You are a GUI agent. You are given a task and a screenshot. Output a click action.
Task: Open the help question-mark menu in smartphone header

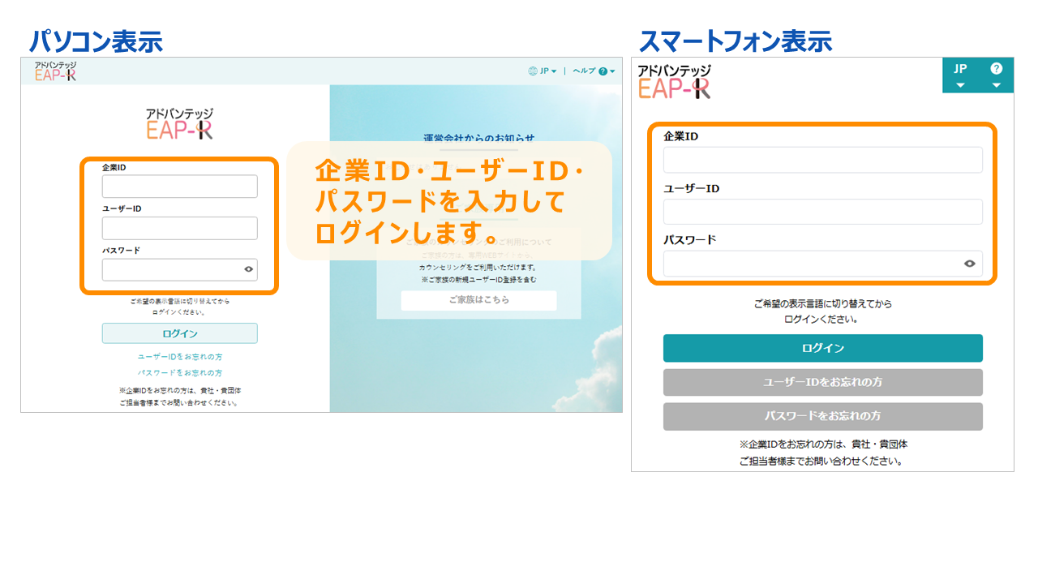[997, 75]
